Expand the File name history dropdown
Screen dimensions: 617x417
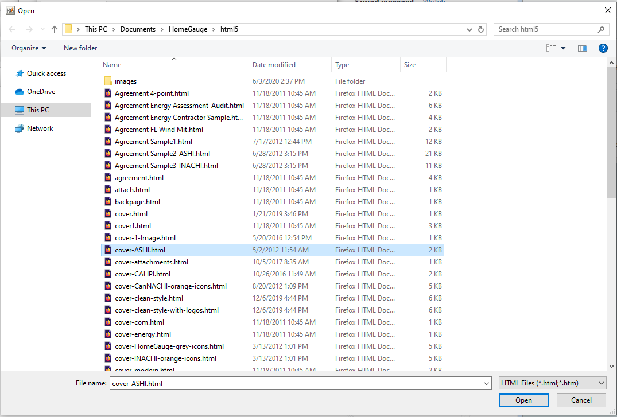point(487,383)
